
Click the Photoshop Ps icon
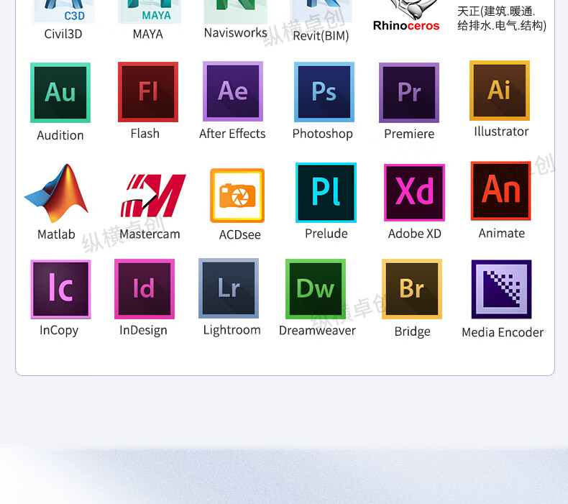coord(324,92)
